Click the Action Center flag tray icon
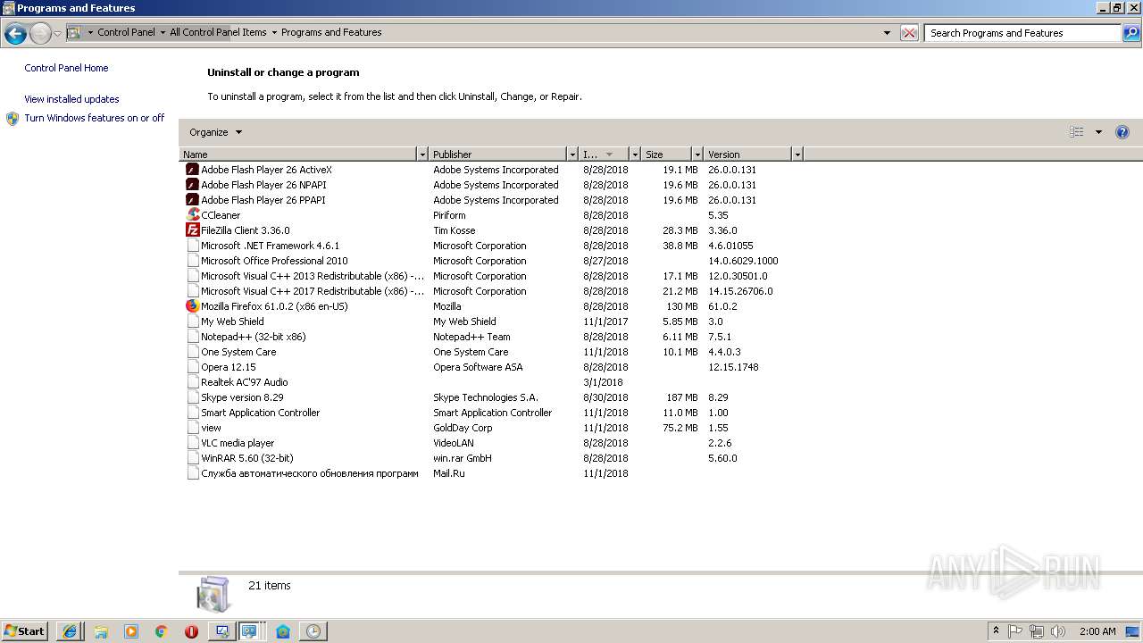This screenshot has width=1143, height=643. tap(1015, 631)
